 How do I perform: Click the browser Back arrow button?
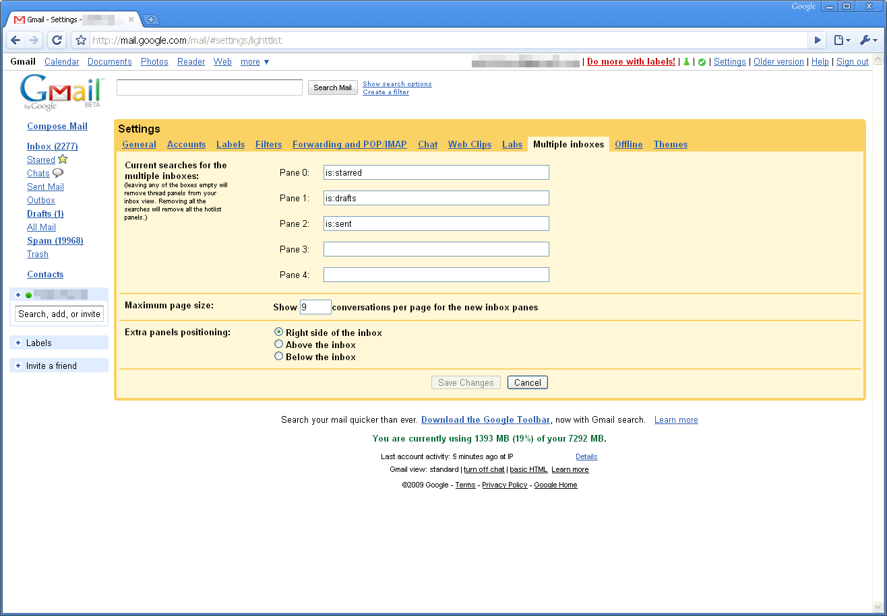click(16, 40)
